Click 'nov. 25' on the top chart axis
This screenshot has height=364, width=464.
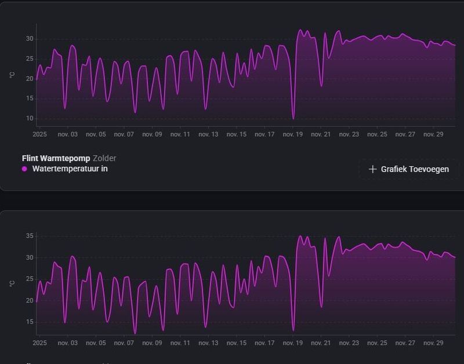[x=377, y=134]
